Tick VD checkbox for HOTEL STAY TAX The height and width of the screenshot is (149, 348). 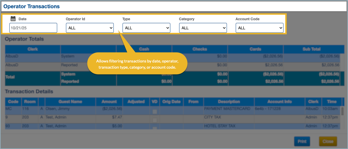pos(155,128)
